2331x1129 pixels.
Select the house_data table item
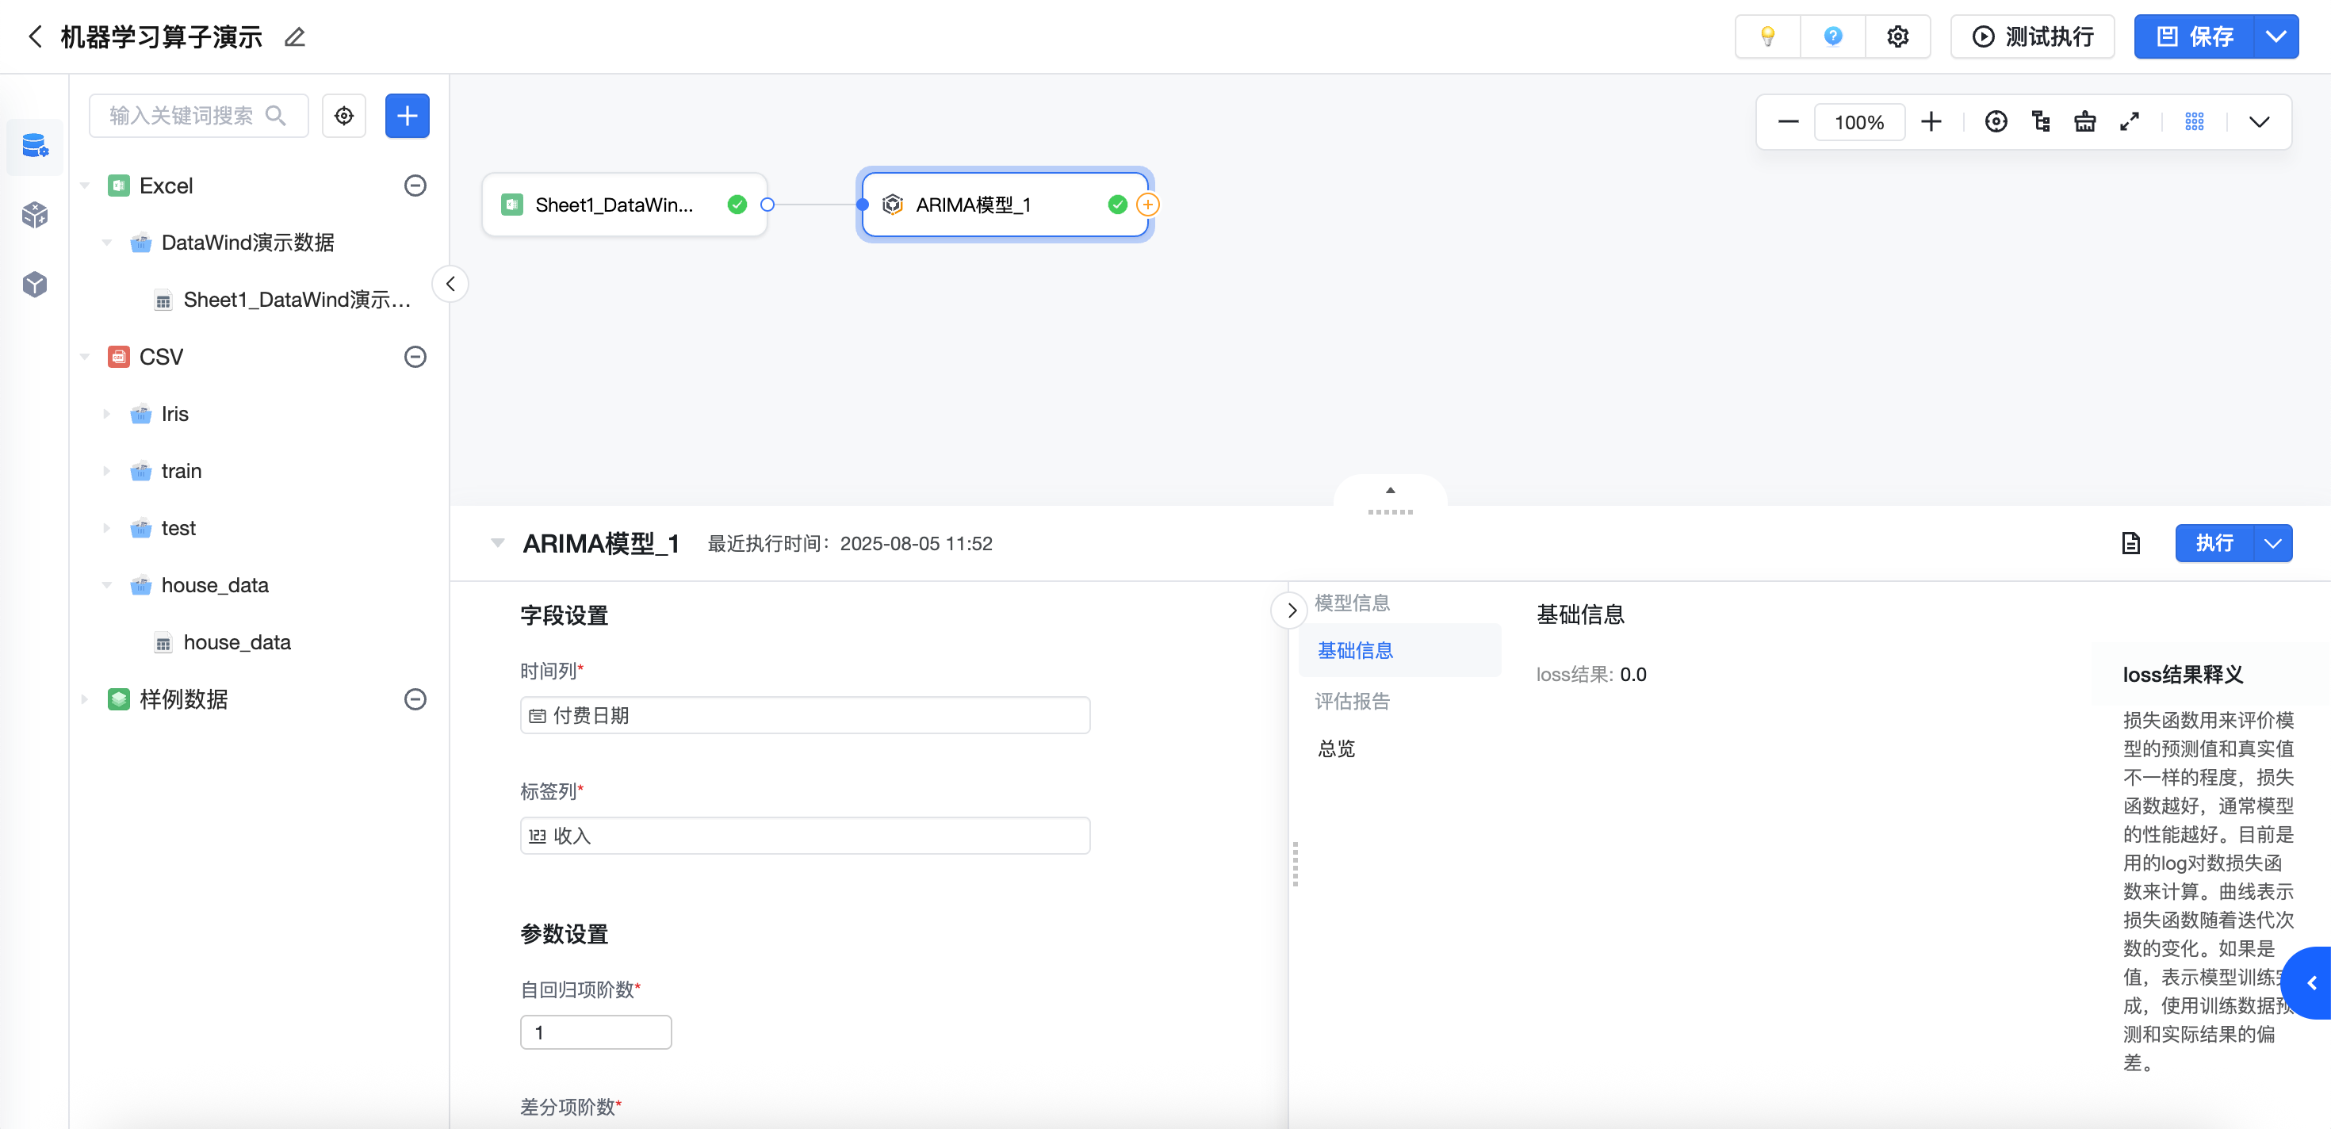click(224, 642)
